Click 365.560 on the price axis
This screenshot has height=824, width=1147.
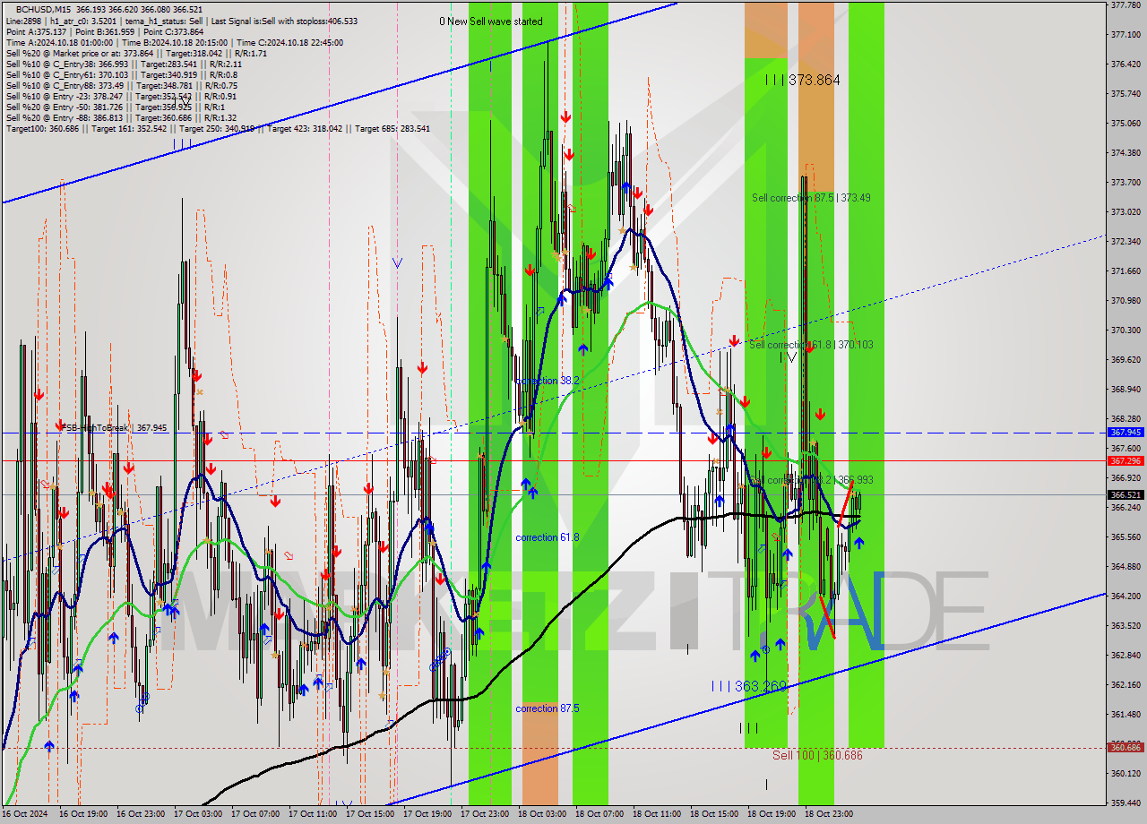pos(1125,536)
